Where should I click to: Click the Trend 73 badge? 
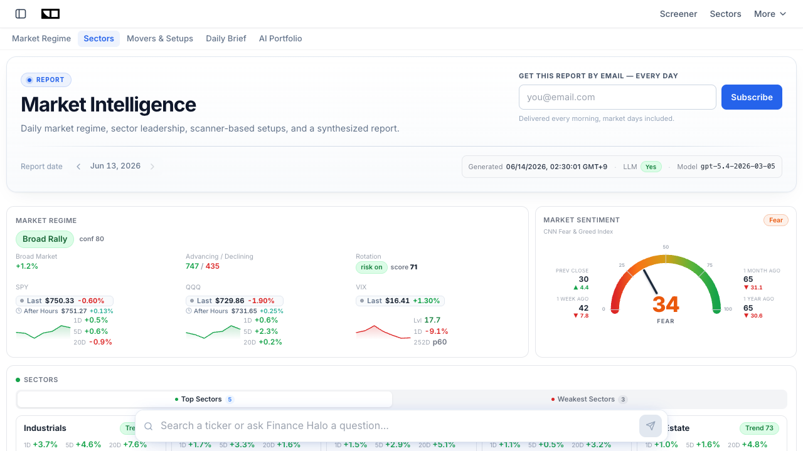tap(759, 428)
